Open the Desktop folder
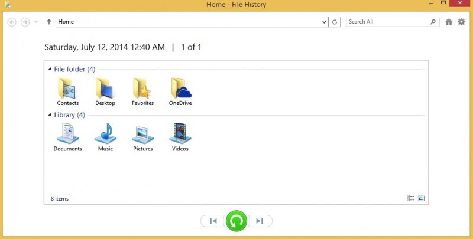Screen dimensions: 473x239 [x=105, y=92]
